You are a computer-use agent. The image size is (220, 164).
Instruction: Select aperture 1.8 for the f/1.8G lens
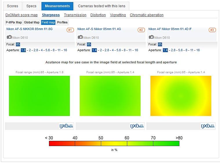coord(23,50)
